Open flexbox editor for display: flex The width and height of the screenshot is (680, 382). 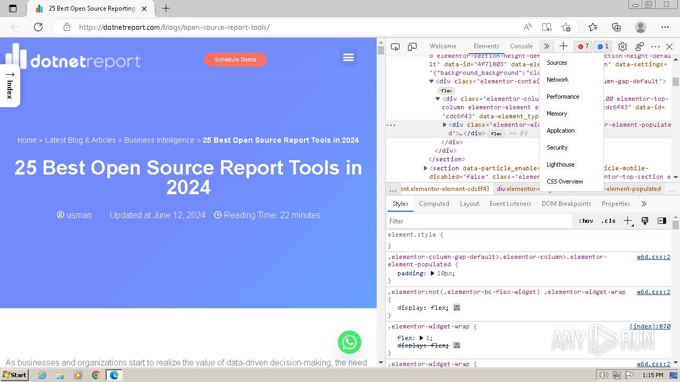click(x=457, y=308)
